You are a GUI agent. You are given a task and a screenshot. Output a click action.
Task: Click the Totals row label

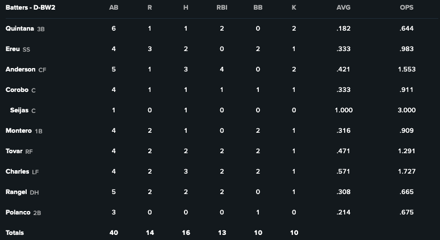pyautogui.click(x=15, y=233)
